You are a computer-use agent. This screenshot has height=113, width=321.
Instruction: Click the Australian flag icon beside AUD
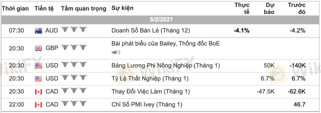[38, 31]
